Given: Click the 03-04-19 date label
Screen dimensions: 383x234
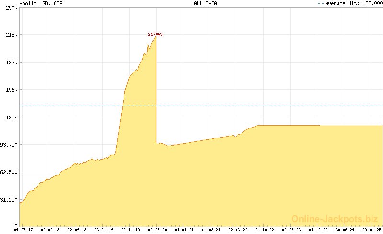Looking at the screenshot, I should pyautogui.click(x=104, y=230).
